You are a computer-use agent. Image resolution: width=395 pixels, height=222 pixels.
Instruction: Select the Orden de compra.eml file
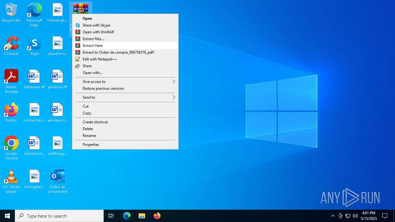[57, 181]
